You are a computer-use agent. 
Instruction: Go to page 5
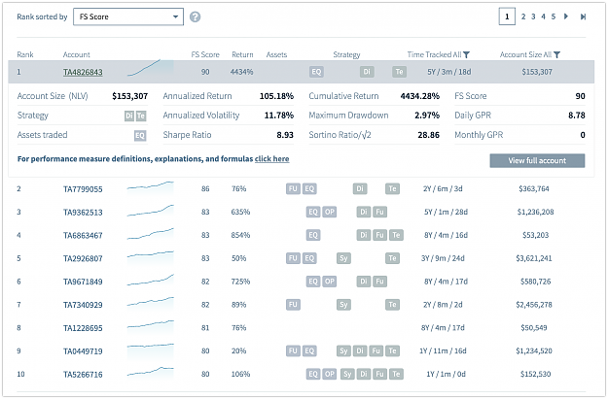click(x=554, y=17)
